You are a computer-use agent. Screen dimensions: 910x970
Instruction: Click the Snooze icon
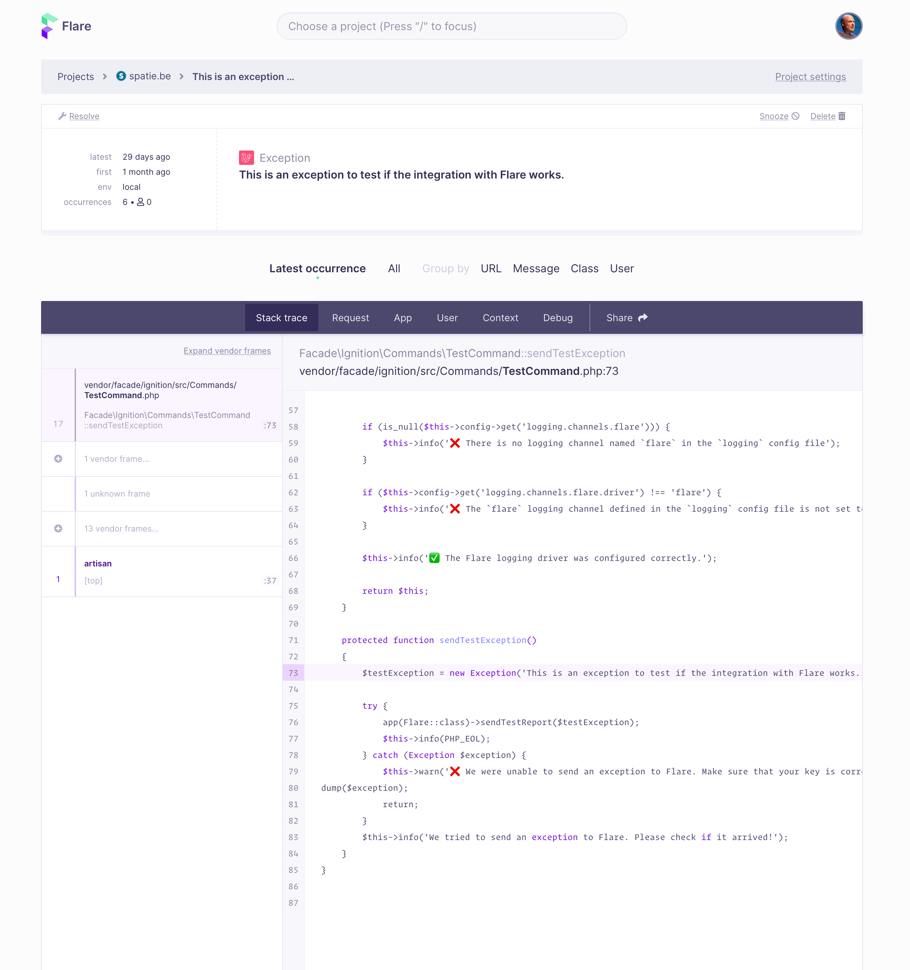pyautogui.click(x=795, y=116)
